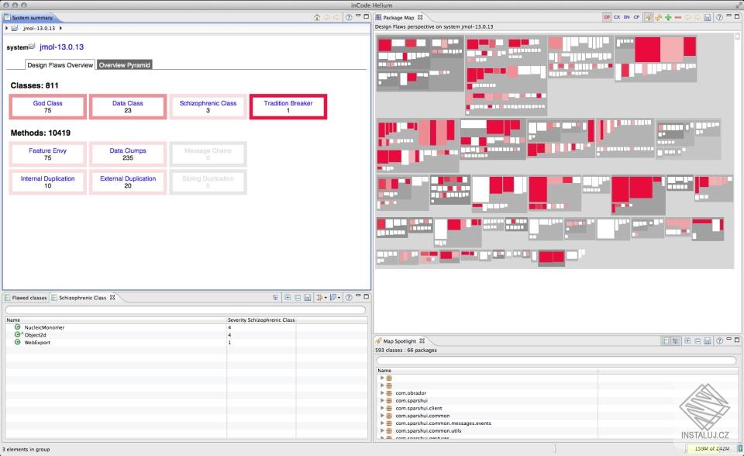Screen dimensions: 744x456
Task: Click yellow star icon in Package Map toolbar
Action: click(x=659, y=18)
